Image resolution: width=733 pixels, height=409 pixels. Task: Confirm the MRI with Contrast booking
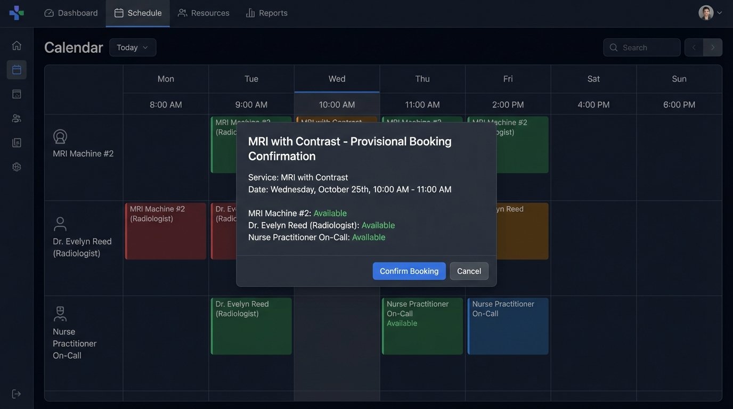point(409,271)
